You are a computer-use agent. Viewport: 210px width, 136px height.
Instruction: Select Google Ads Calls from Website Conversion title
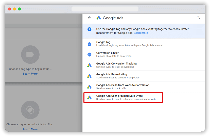coord(123,85)
